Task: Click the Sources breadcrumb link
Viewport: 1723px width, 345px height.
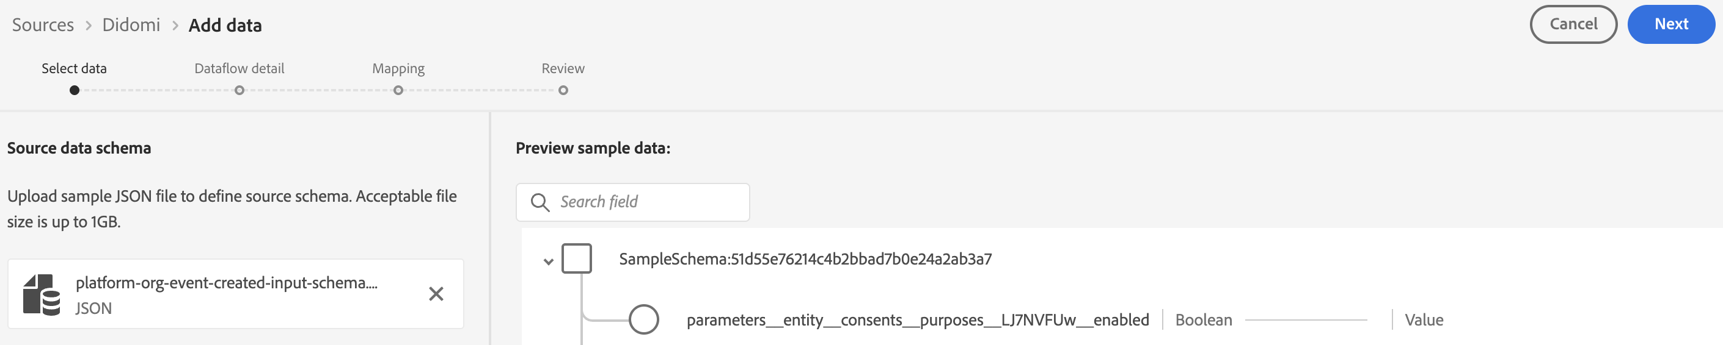Action: 43,26
